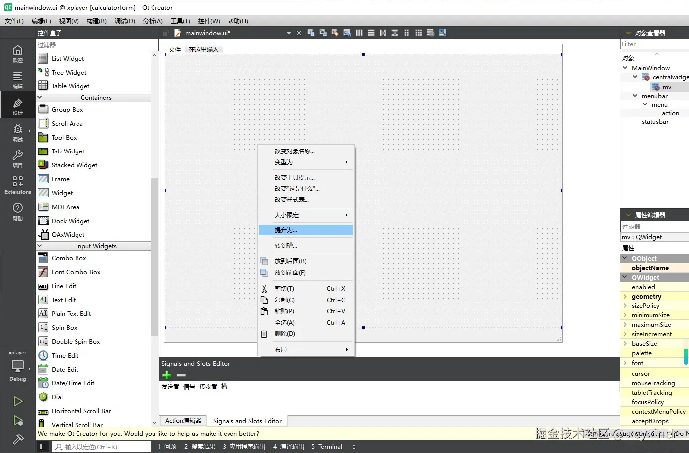Apply Lay Out Vertically from toolbar
Viewport: 689px width, 453px height.
click(371, 33)
